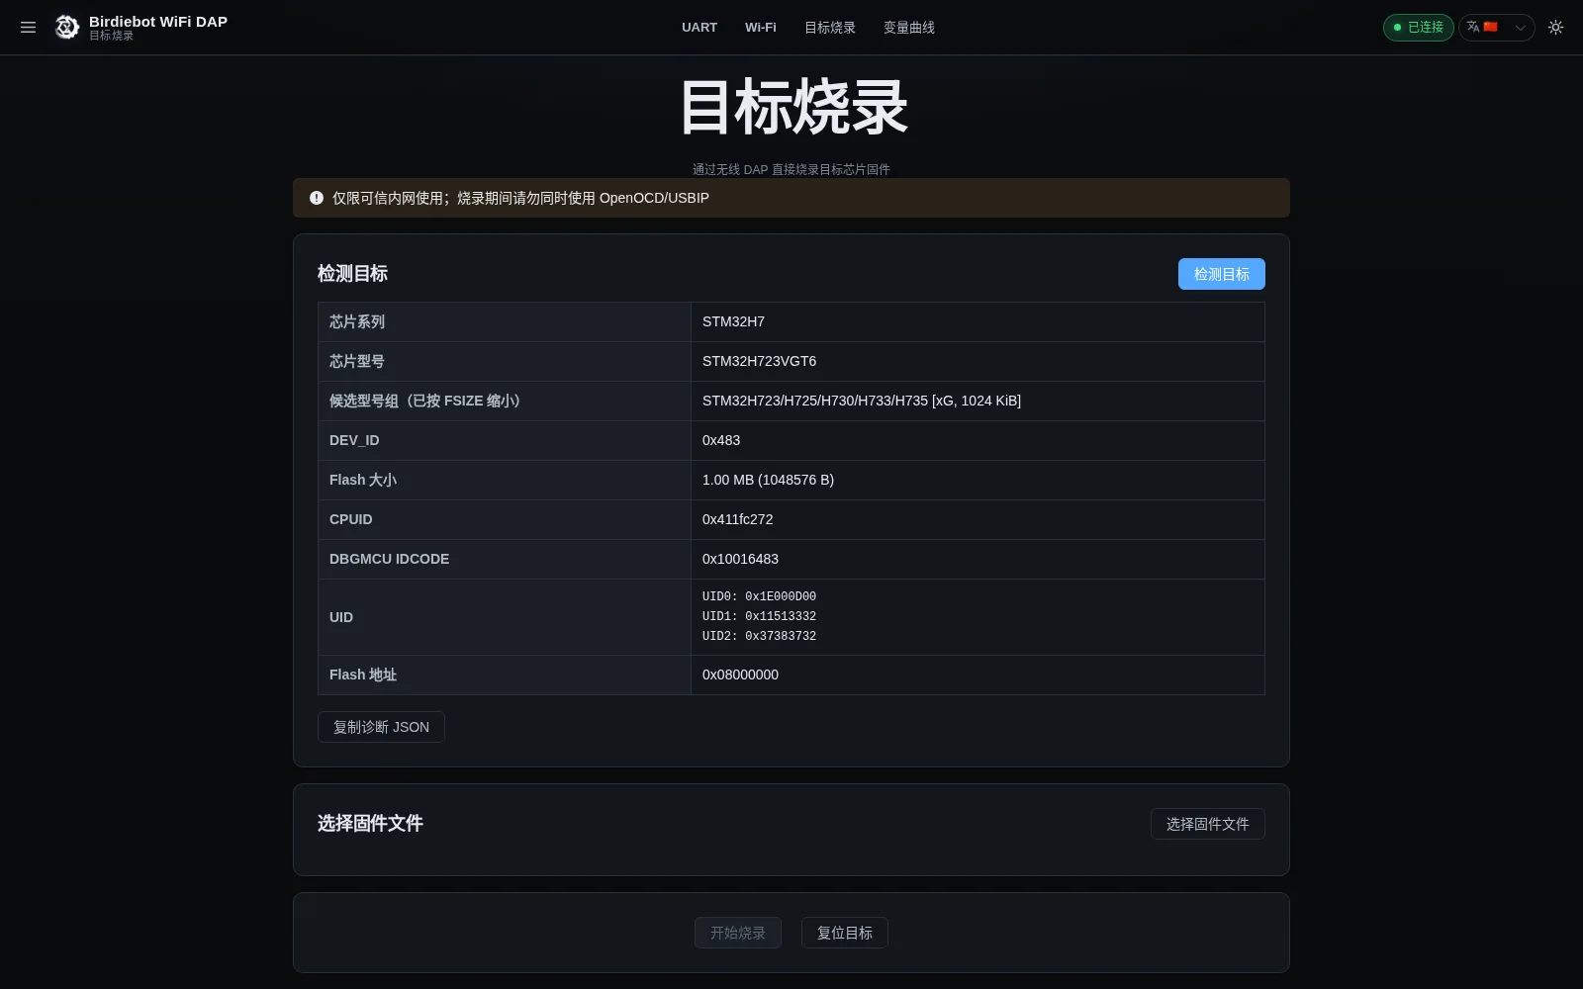This screenshot has width=1583, height=989.
Task: Select the 目标烧录 navigation tab
Action: click(x=830, y=28)
